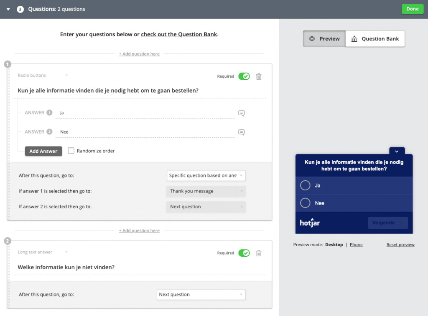Screen dimensions: 428x316
Task: Click the Add Answer button
Action: [43, 151]
